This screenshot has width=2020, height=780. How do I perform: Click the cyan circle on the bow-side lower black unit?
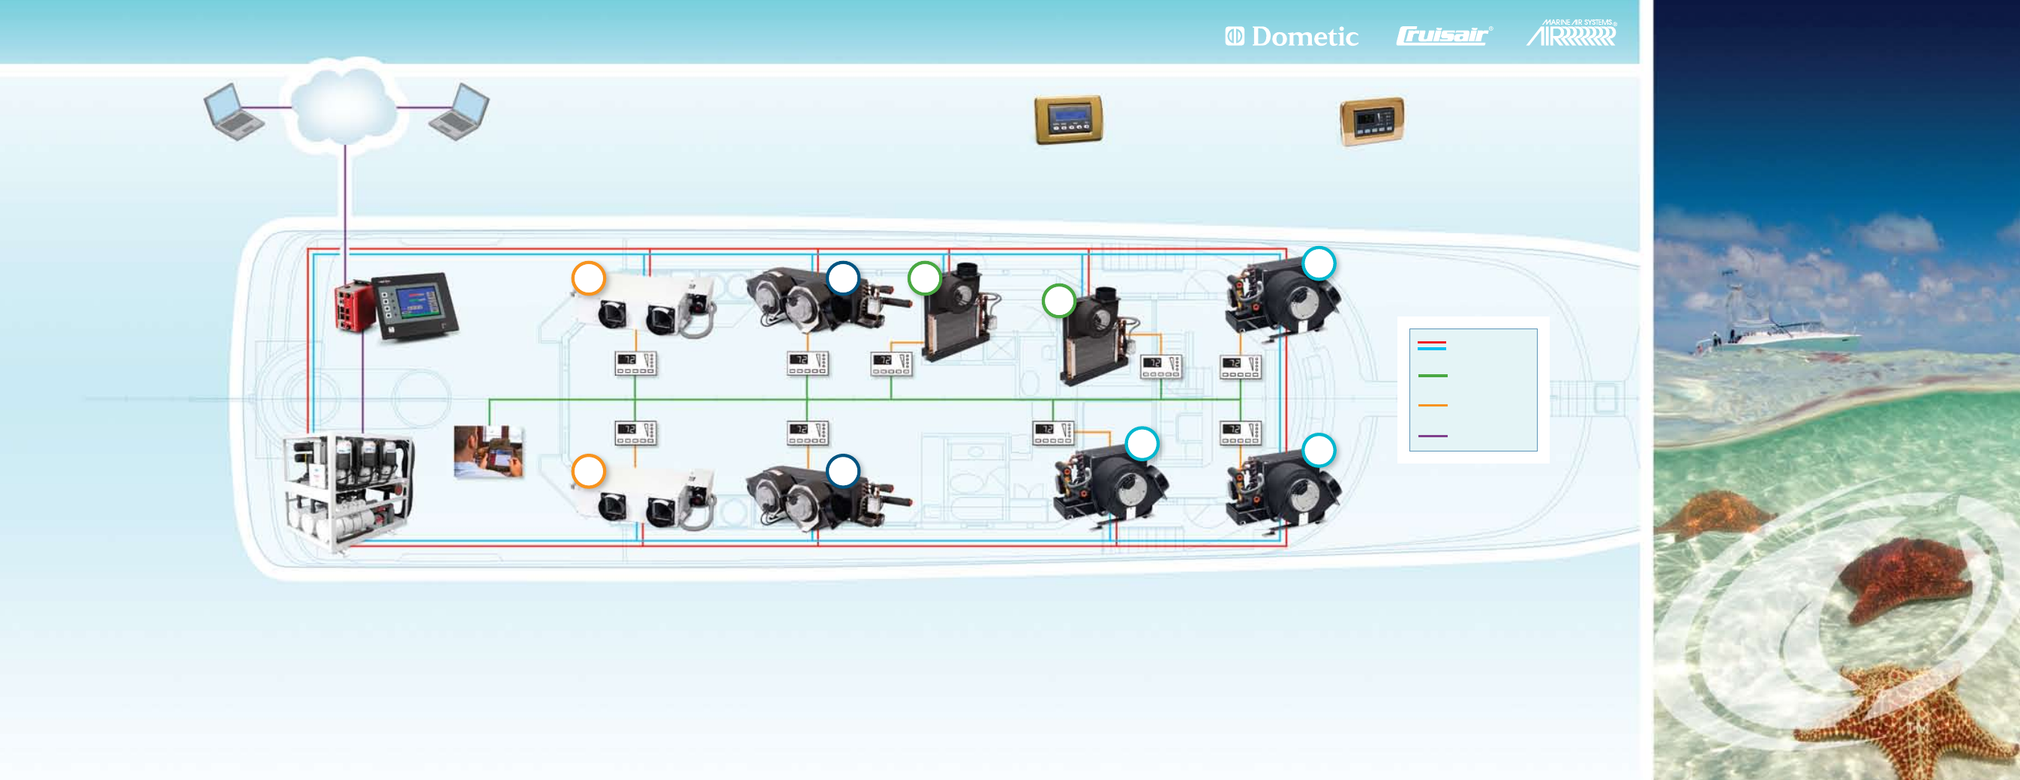(x=1319, y=450)
